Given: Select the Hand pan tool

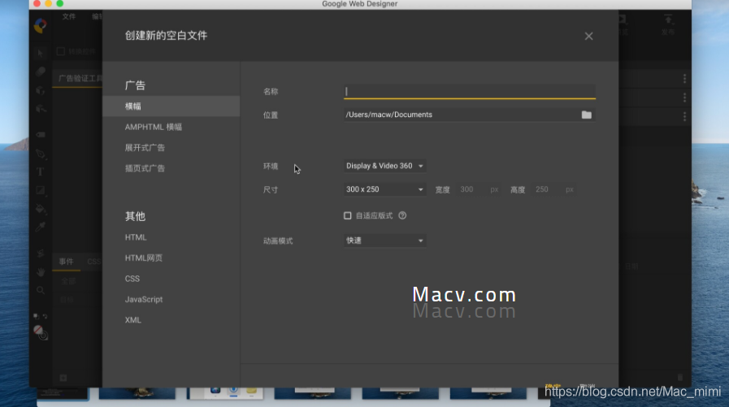Looking at the screenshot, I should click(x=41, y=272).
